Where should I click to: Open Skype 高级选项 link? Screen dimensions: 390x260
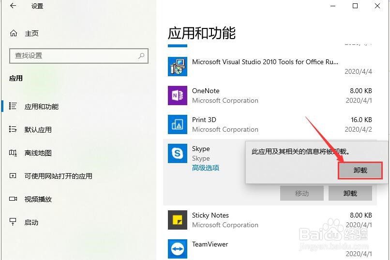click(206, 168)
